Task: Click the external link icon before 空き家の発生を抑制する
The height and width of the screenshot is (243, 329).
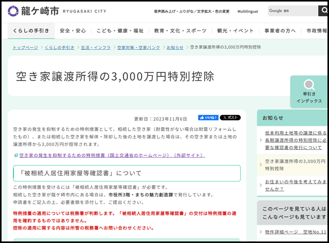Action: tap(16, 155)
